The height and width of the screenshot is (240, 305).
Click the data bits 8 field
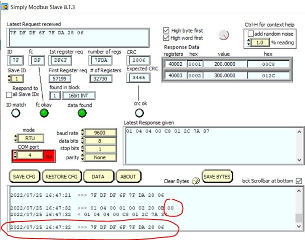tap(100, 141)
